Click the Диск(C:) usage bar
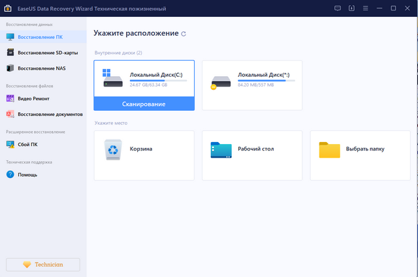418x277 pixels. pos(157,80)
